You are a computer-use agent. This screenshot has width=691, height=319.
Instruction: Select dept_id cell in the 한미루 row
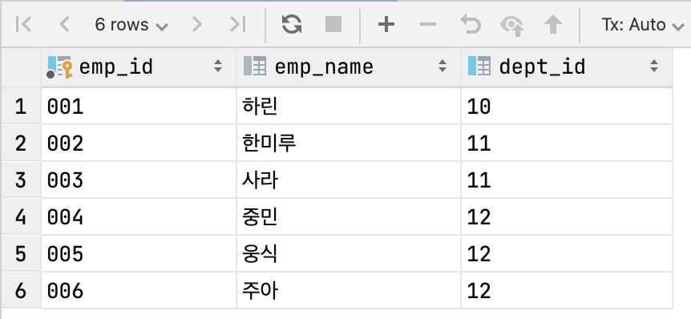[x=567, y=143]
